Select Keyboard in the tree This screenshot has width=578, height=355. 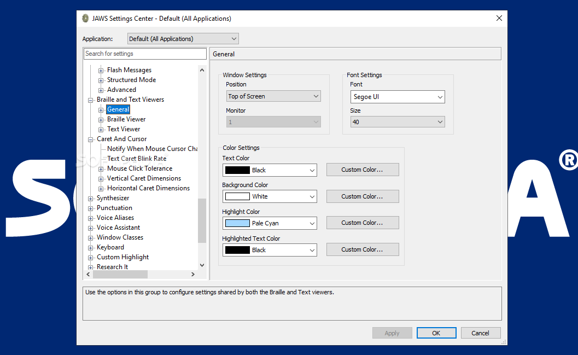(x=110, y=247)
